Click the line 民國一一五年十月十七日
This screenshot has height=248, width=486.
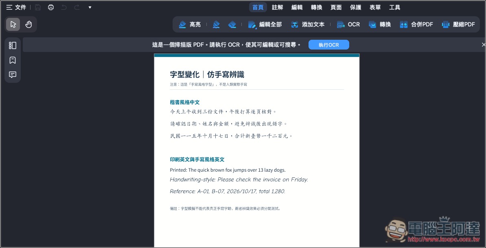click(x=231, y=136)
